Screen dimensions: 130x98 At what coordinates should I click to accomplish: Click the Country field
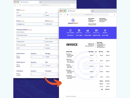click(x=52, y=48)
